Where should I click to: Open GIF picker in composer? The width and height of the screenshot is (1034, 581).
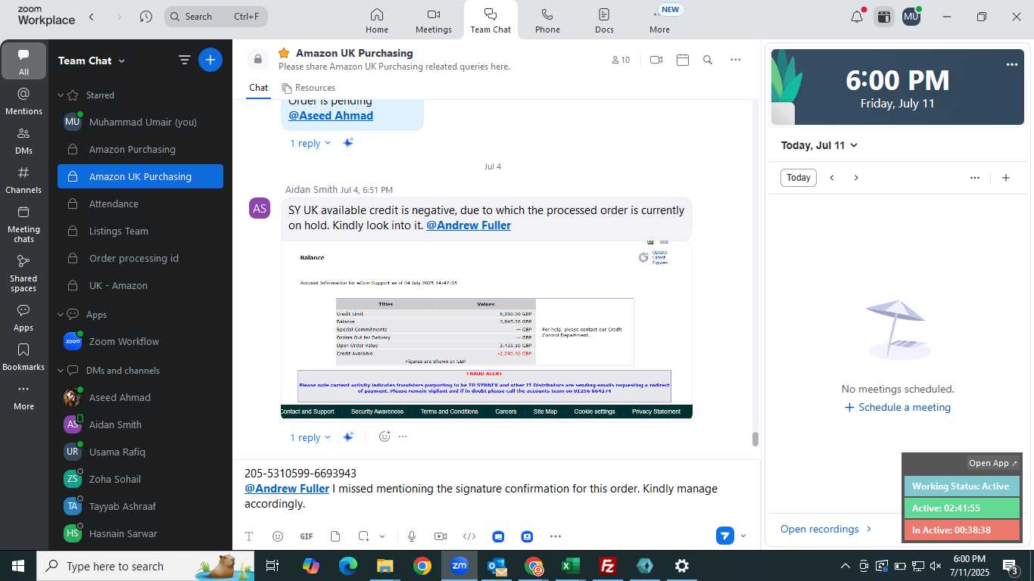[307, 536]
